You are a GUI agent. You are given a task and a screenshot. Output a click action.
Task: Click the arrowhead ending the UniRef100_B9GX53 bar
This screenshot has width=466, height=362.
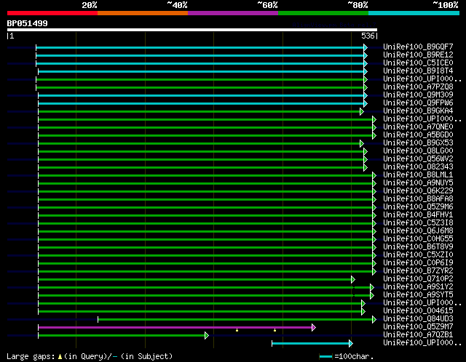pos(362,143)
